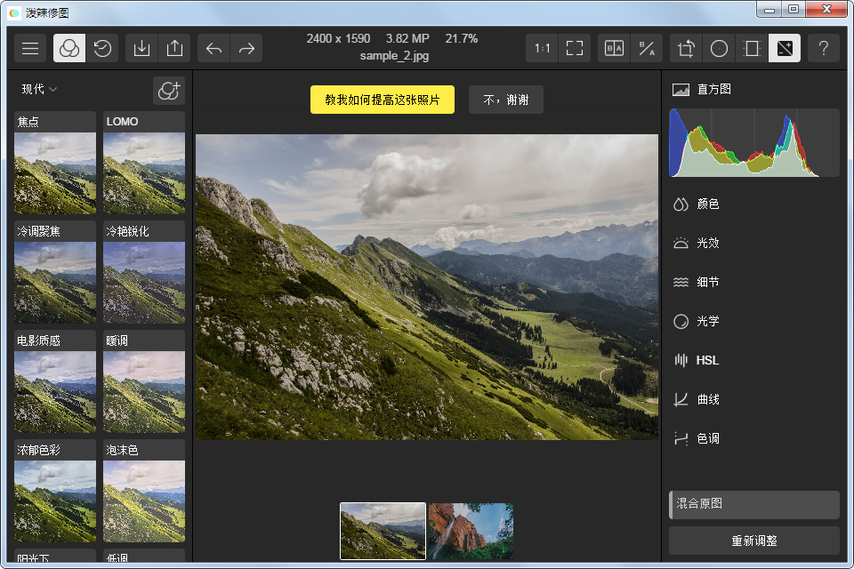Select the Gradient frame mask tool
854x569 pixels.
pos(752,48)
